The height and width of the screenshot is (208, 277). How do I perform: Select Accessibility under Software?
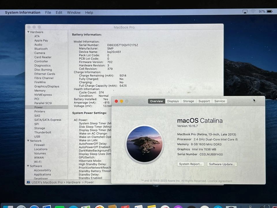(43, 170)
